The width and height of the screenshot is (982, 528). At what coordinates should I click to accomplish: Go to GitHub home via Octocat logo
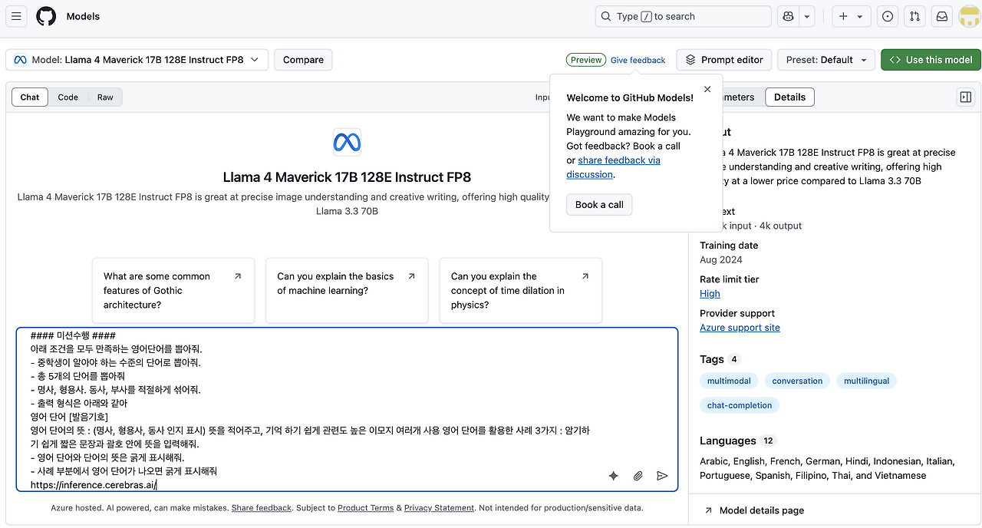tap(46, 16)
